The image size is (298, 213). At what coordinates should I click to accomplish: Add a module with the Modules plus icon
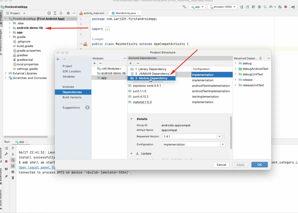(x=95, y=63)
